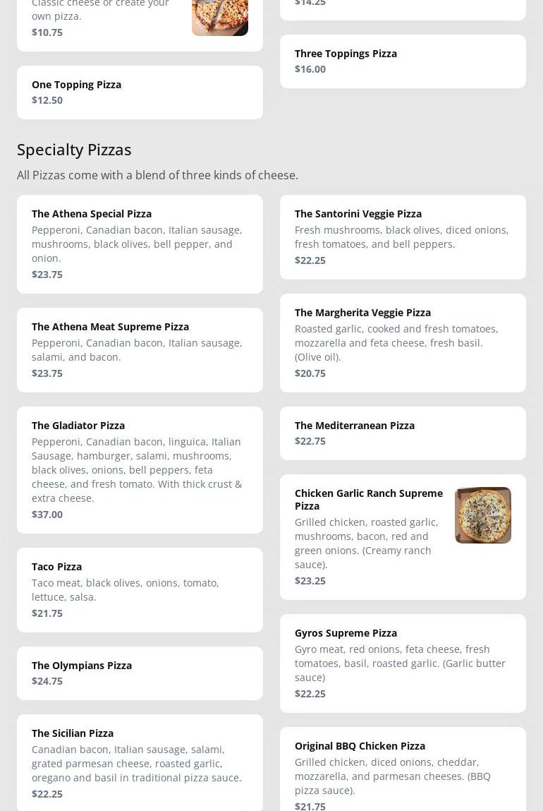Image resolution: width=543 pixels, height=811 pixels.
Task: Click Chicken Garlic Ranch Supreme Pizza photo
Action: [x=483, y=515]
